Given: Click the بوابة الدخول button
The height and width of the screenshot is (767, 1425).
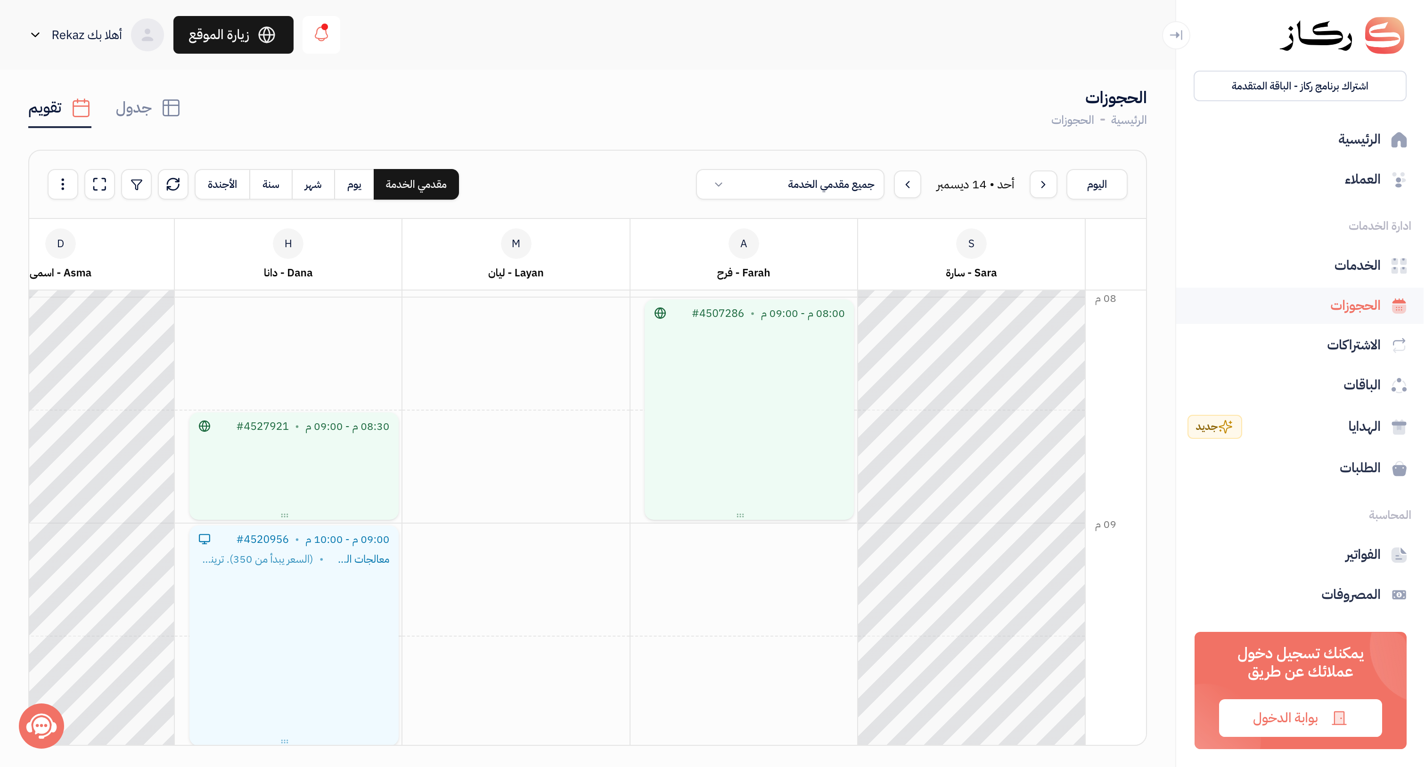Looking at the screenshot, I should point(1300,718).
